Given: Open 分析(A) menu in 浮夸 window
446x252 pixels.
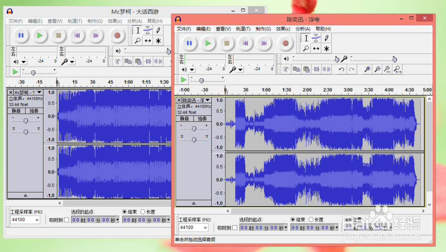Looking at the screenshot, I should pos(303,29).
